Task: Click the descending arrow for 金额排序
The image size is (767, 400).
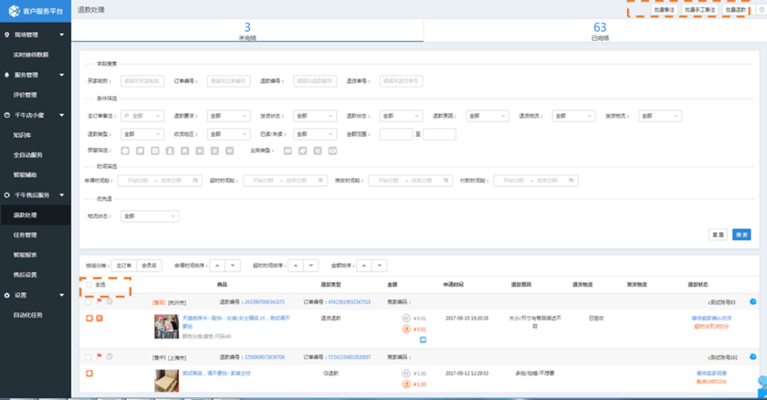Action: tap(380, 266)
